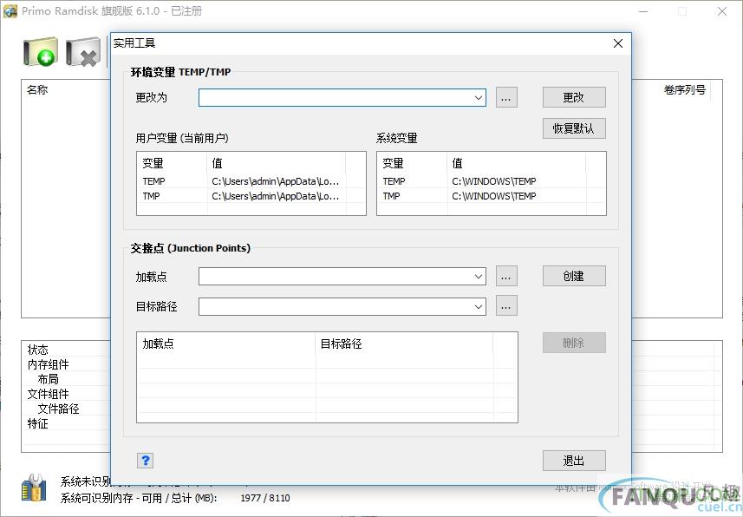Click the memory value 1977 / 8110
The height and width of the screenshot is (517, 743).
click(265, 498)
